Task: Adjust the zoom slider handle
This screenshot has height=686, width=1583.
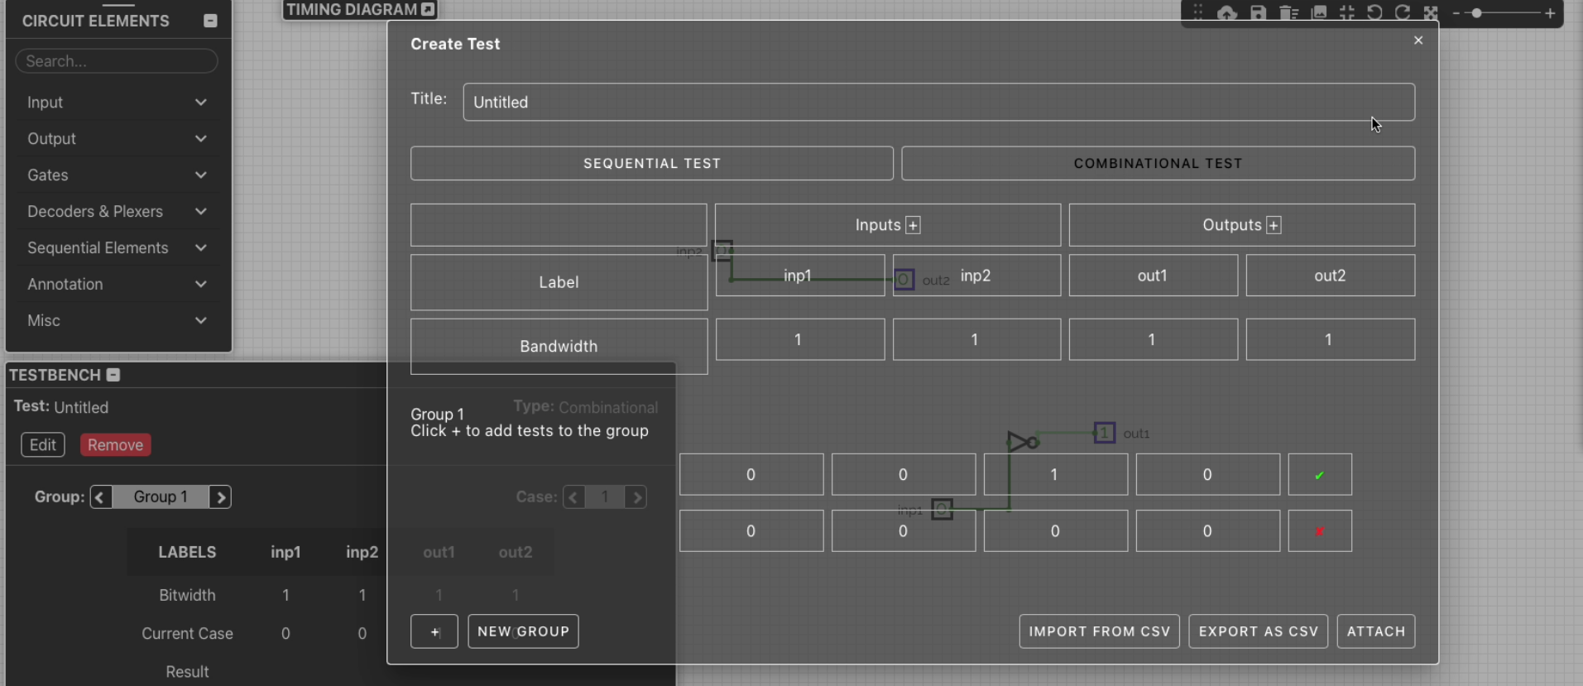Action: pyautogui.click(x=1477, y=13)
